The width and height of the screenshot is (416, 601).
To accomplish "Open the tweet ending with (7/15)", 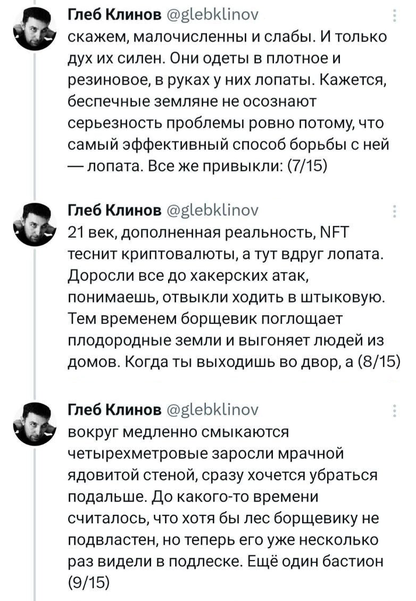I will pos(228,101).
